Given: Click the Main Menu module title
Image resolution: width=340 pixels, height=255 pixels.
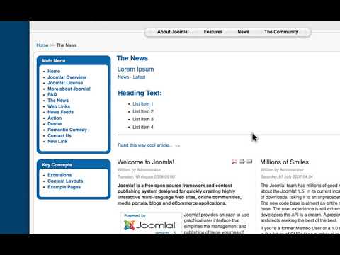Looking at the screenshot, I should click(x=54, y=61).
